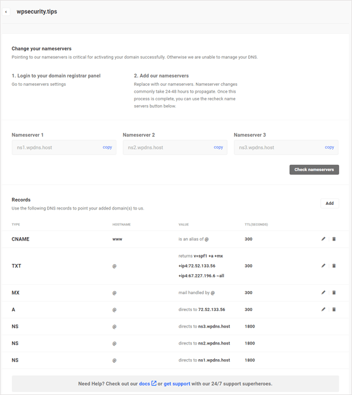Edit the A record pointing to 72.52.133.56
Image resolution: width=352 pixels, height=395 pixels.
[x=323, y=309]
